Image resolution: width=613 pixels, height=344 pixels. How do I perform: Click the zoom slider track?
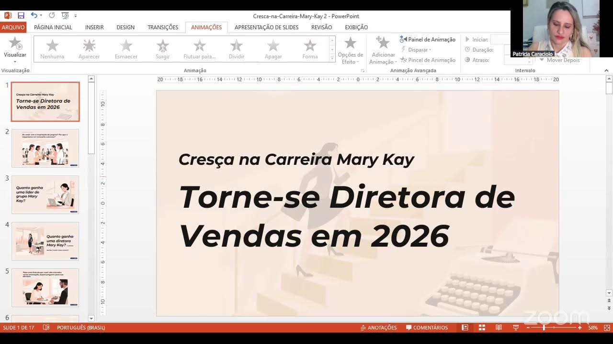pyautogui.click(x=554, y=328)
